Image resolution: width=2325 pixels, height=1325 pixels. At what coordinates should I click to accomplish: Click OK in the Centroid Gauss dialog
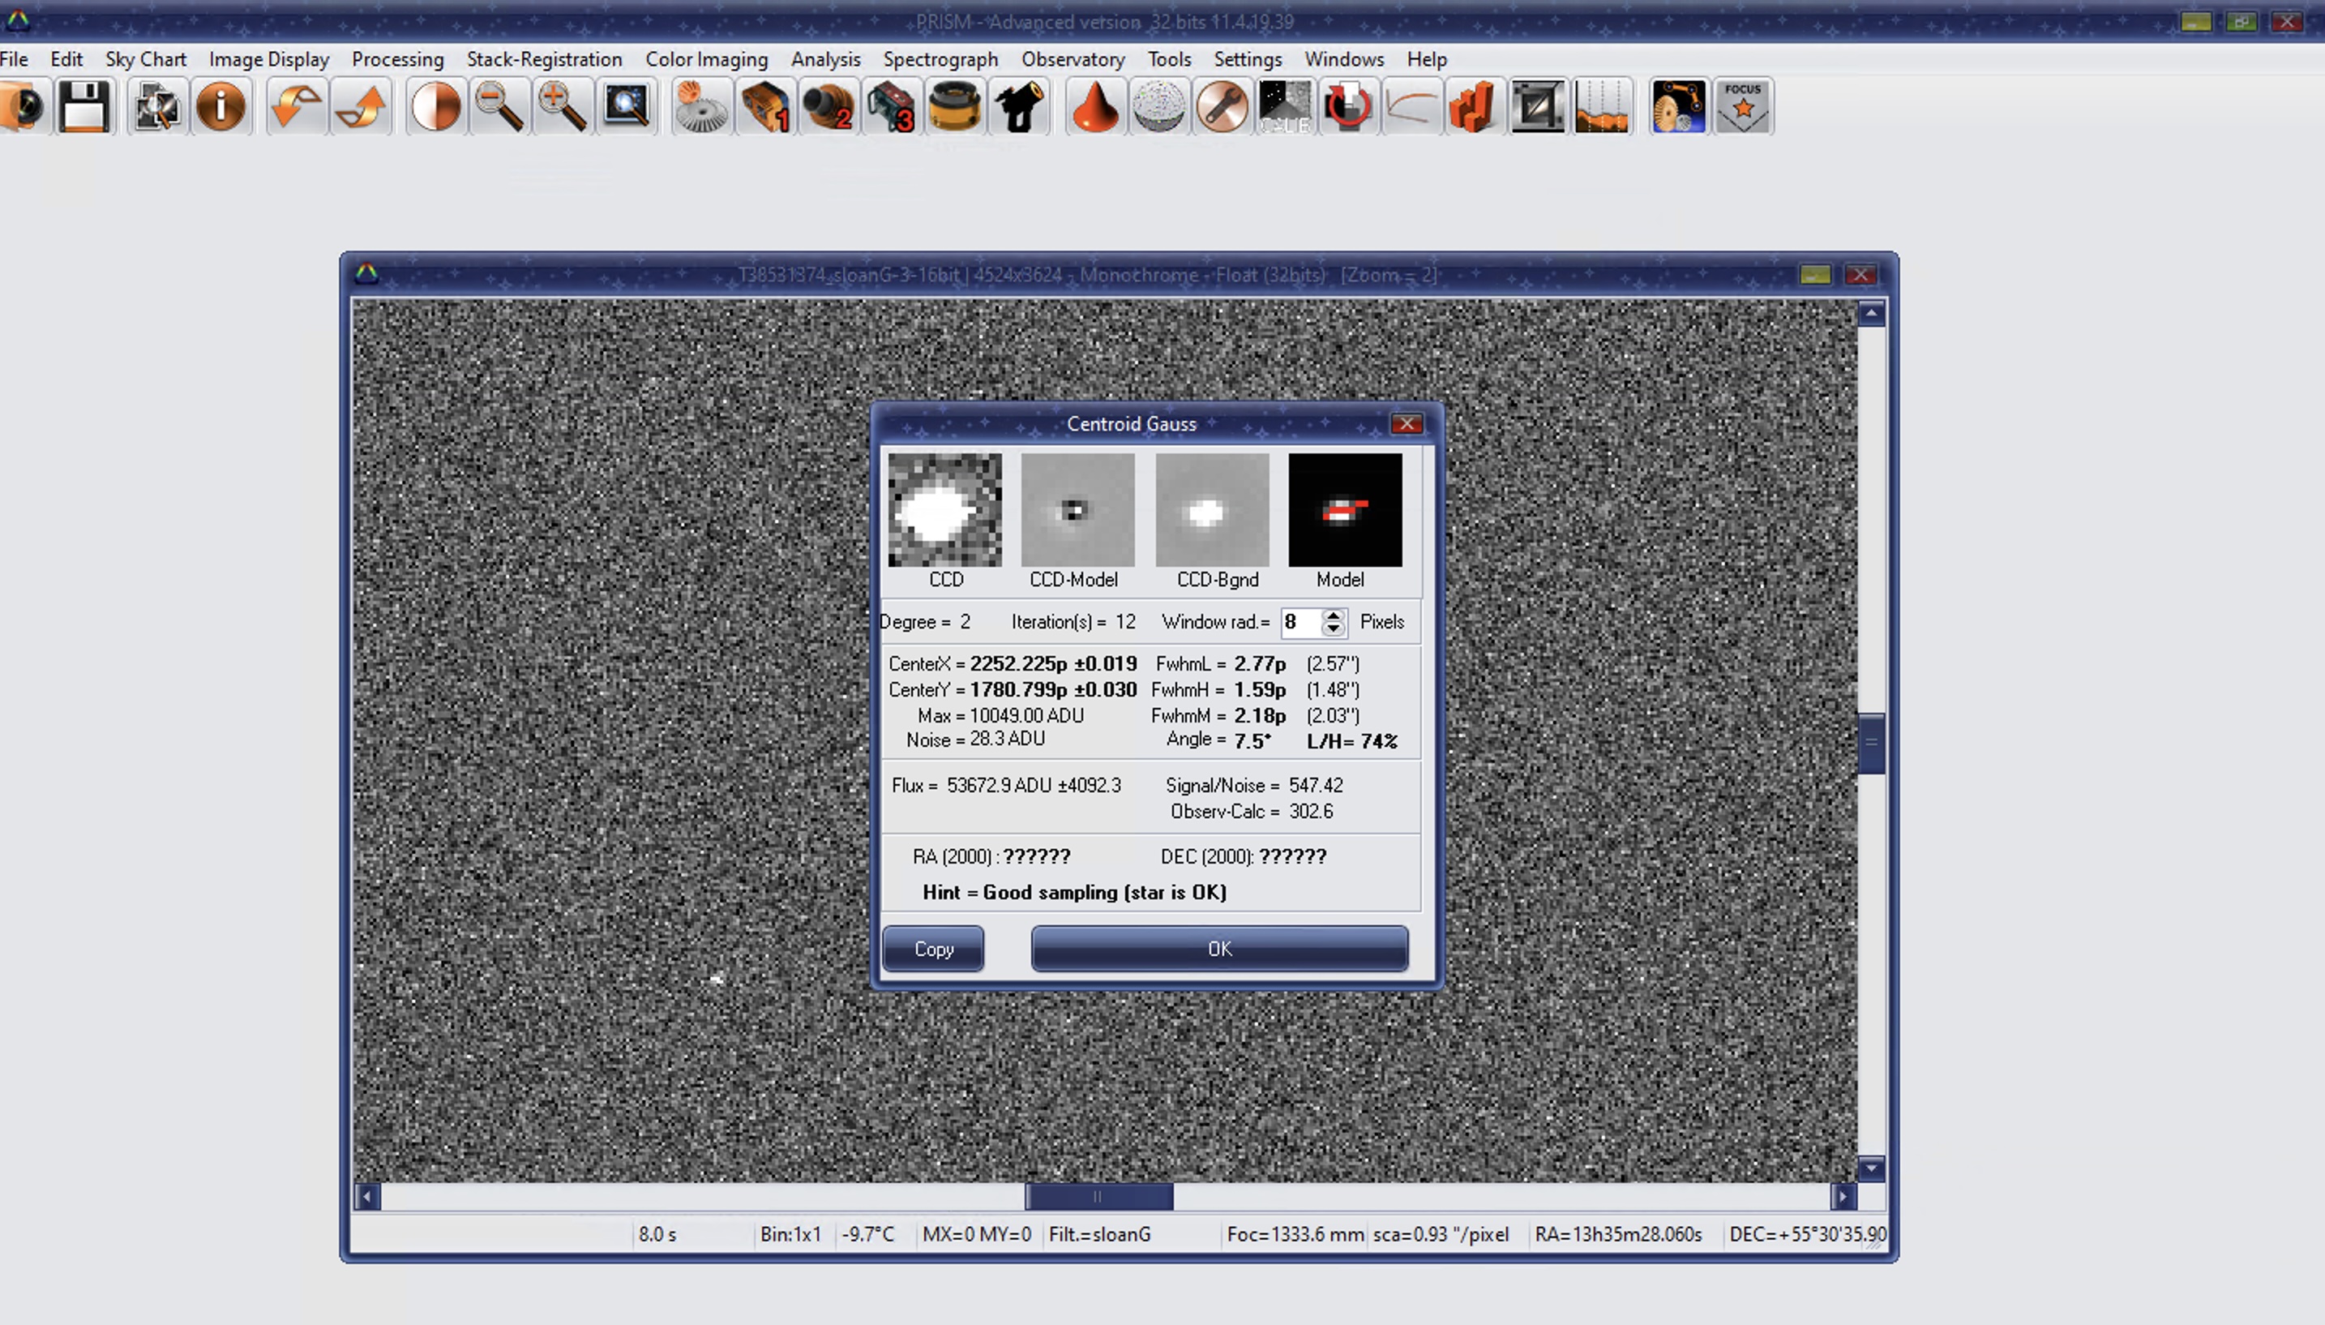[x=1219, y=948]
